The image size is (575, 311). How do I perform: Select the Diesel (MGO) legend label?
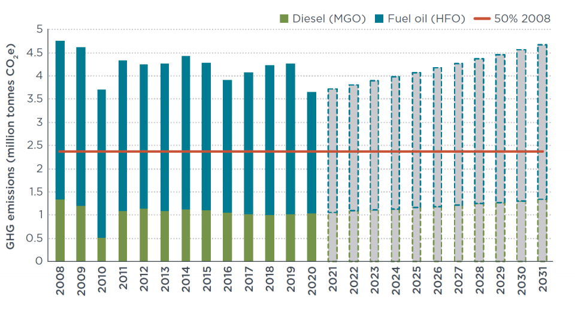coord(329,19)
